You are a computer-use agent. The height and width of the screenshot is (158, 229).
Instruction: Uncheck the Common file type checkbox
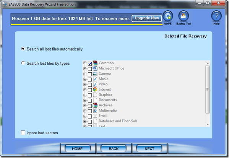pyautogui.click(x=90, y=64)
